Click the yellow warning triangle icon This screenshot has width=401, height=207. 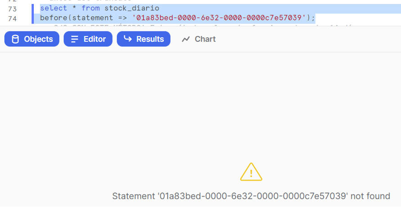pyautogui.click(x=251, y=172)
